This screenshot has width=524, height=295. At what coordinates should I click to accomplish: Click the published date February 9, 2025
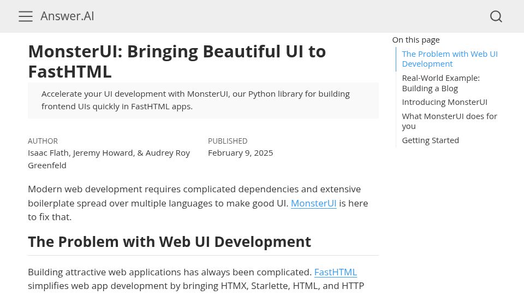tap(240, 153)
